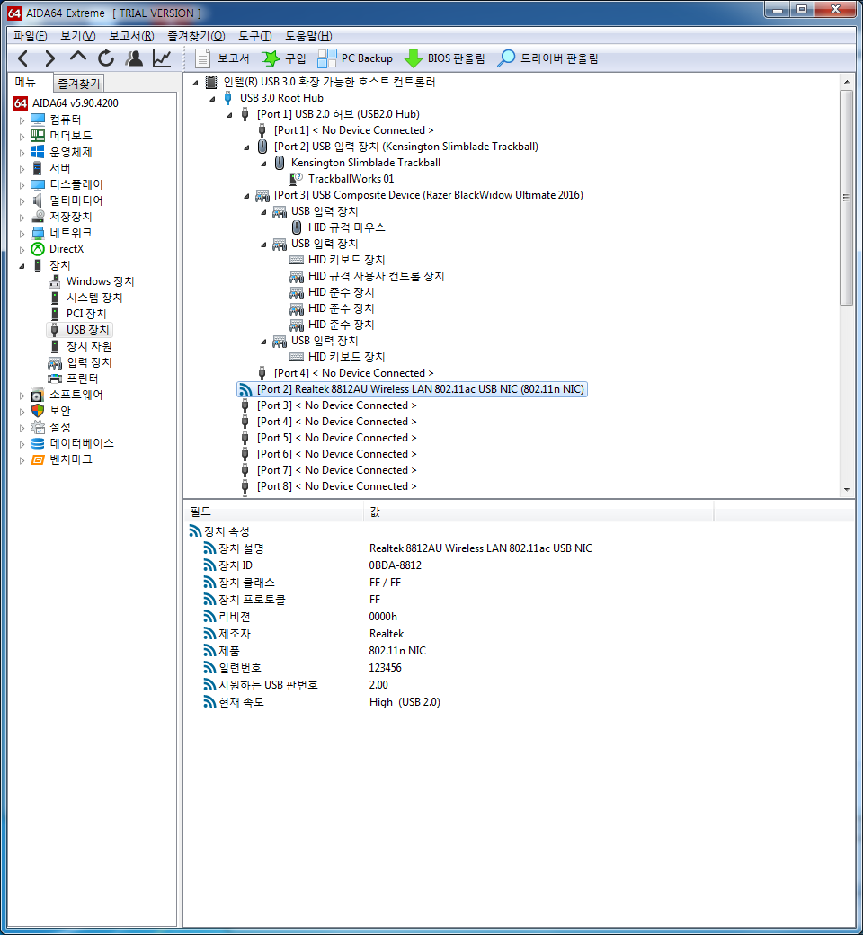This screenshot has height=935, width=863.
Task: Launch PC Backup from the toolbar
Action: tap(355, 58)
